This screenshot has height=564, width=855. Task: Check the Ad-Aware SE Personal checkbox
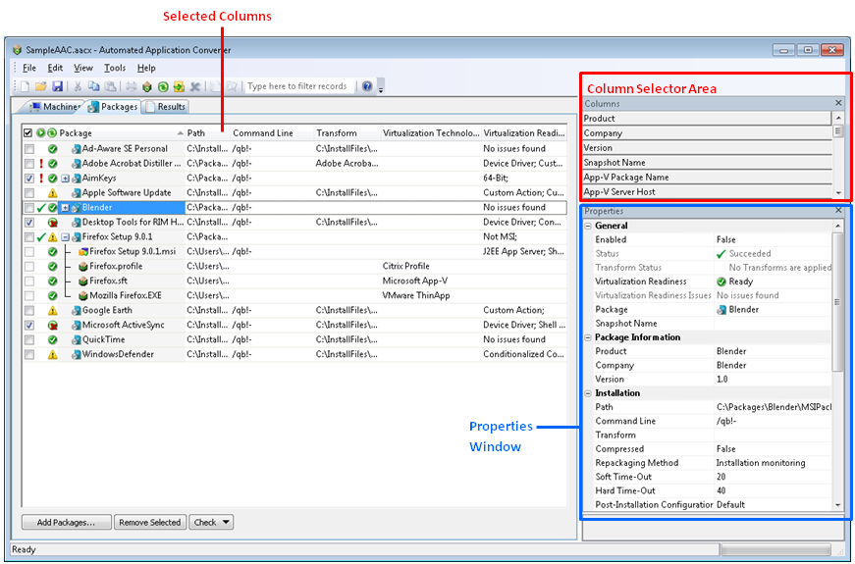coord(29,149)
